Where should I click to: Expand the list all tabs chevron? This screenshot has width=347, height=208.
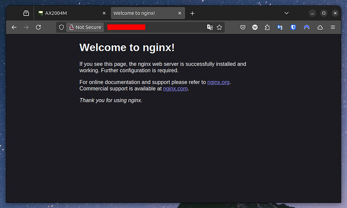286,13
